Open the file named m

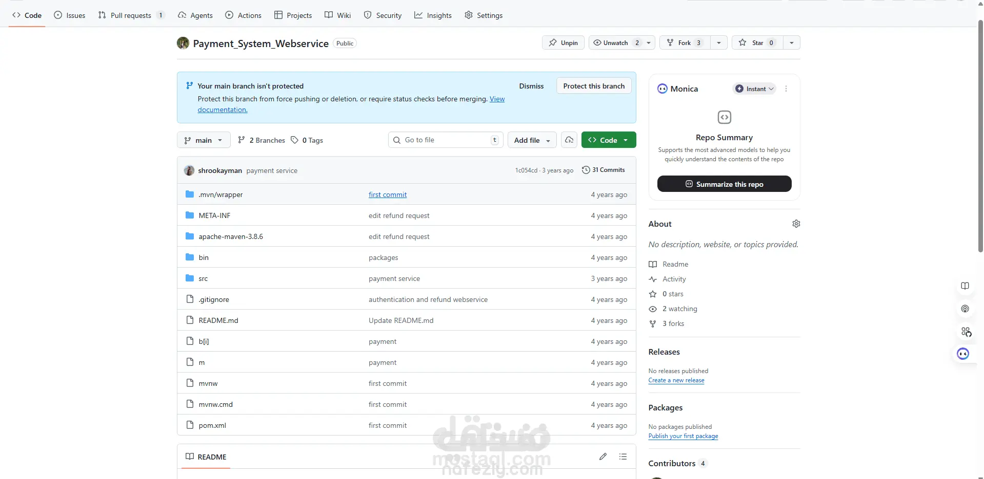[202, 362]
